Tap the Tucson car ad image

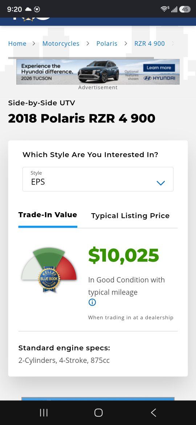click(98, 72)
